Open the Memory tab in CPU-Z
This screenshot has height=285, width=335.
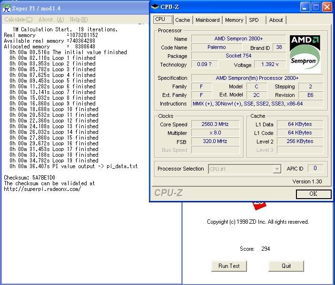pyautogui.click(x=234, y=20)
